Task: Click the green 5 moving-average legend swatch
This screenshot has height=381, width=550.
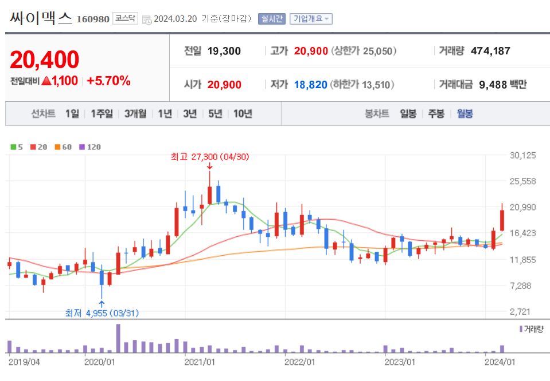Action: point(13,147)
